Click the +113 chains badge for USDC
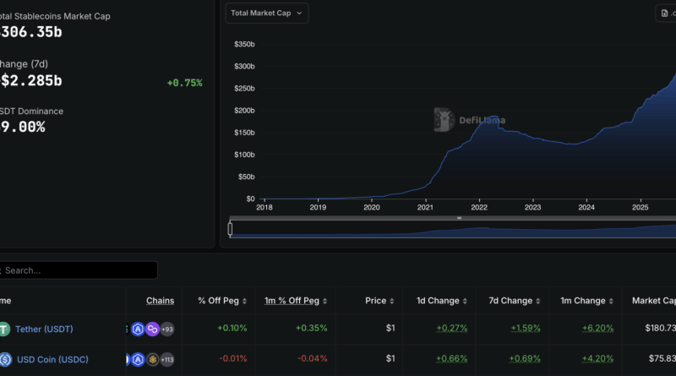 (166, 359)
